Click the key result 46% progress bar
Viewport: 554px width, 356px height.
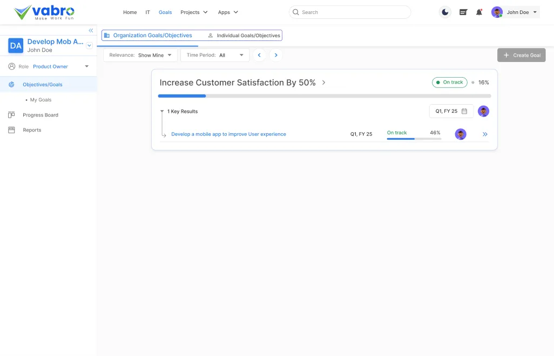point(414,139)
